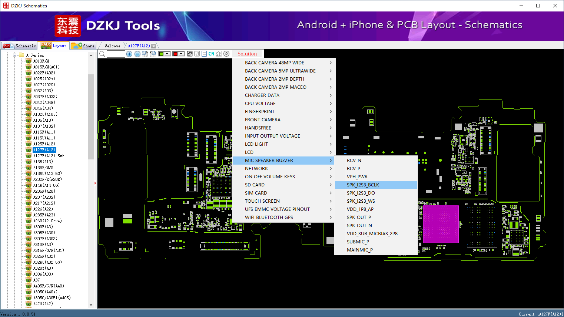Click the circular reset view icon
Viewport: 564px width, 317px height.
click(x=226, y=54)
